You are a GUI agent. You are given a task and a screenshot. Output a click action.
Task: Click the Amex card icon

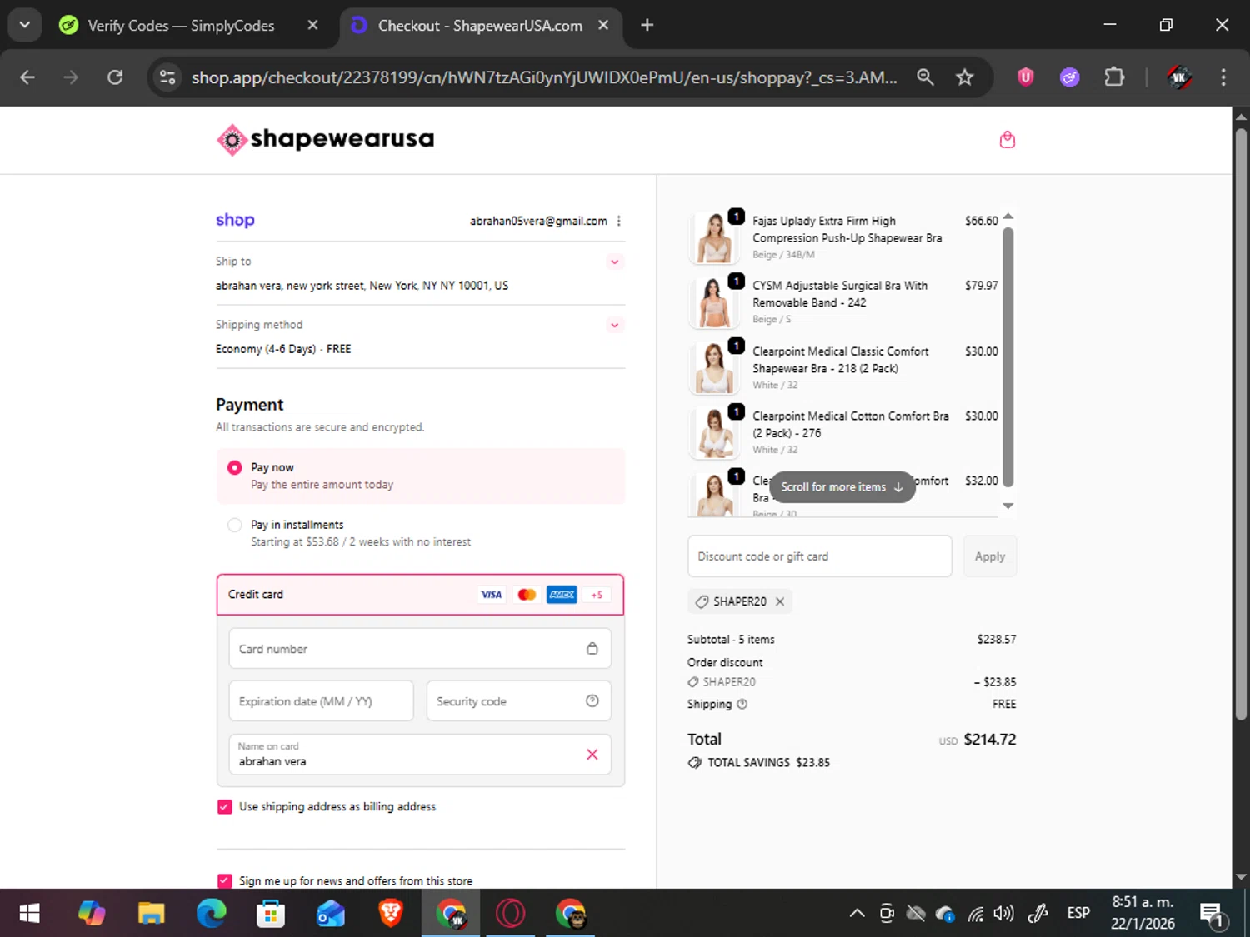coord(562,594)
